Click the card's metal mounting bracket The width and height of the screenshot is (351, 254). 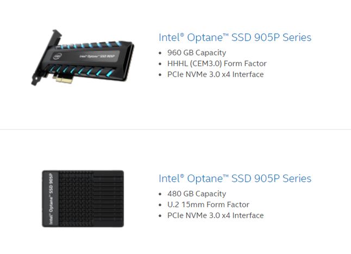pos(45,58)
